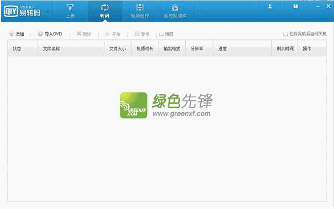Image resolution: width=334 pixels, height=209 pixels.
Task: Click 导入DVD import button
Action: pos(50,34)
